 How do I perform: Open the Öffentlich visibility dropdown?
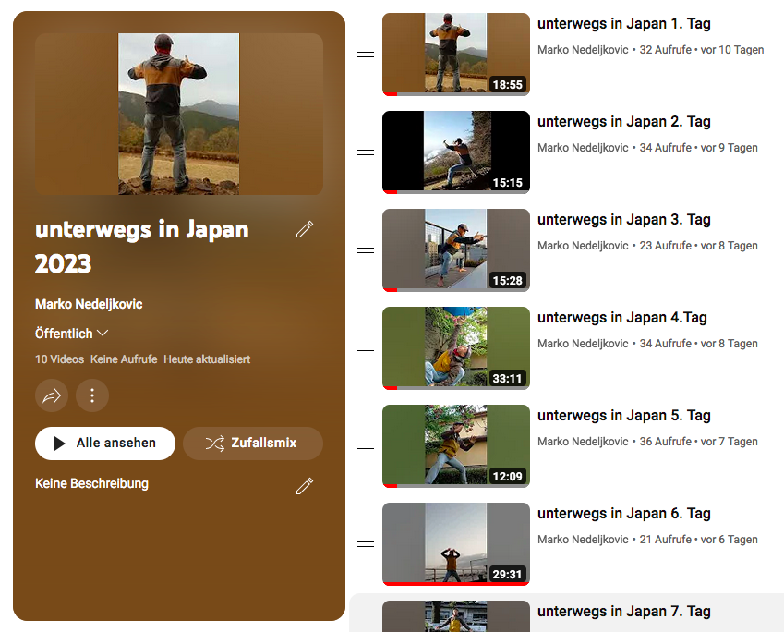pos(71,334)
